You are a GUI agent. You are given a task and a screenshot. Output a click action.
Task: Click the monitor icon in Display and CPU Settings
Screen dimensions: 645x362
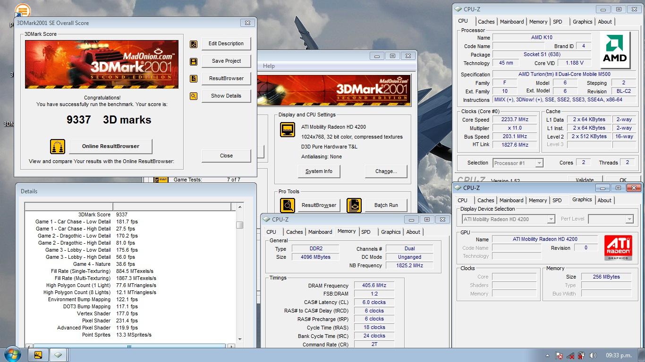pyautogui.click(x=288, y=130)
